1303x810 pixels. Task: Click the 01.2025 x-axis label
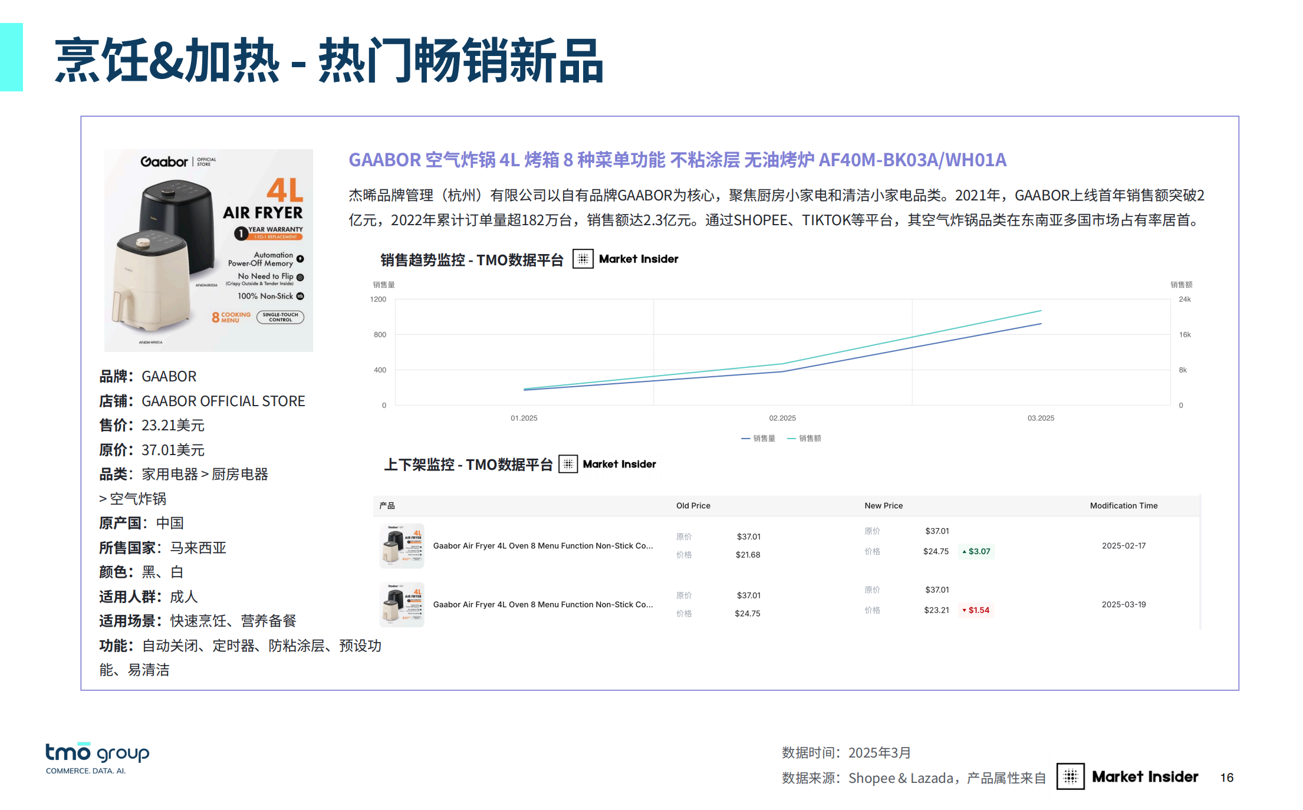pos(524,418)
